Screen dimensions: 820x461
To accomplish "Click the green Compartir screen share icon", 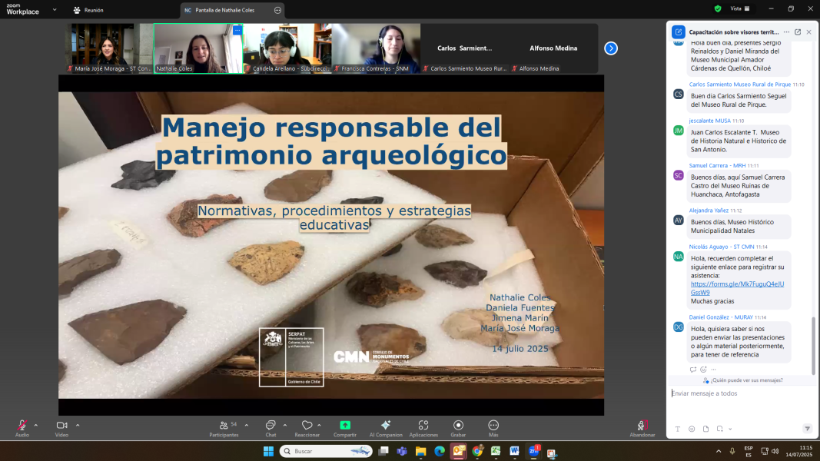I will point(345,426).
